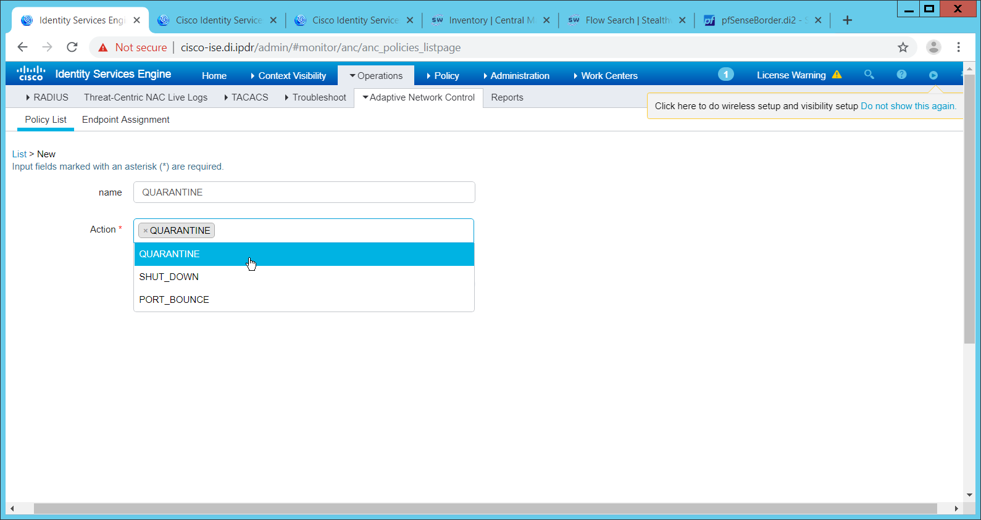
Task: Choose PORT_BOUNCE in the Action list
Action: coord(174,300)
